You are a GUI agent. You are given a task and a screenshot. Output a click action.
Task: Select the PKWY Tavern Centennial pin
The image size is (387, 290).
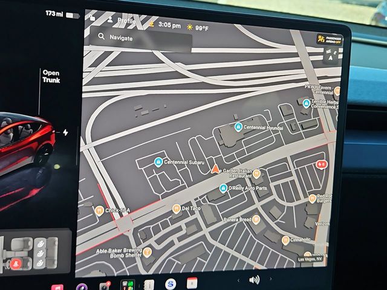[337, 91]
